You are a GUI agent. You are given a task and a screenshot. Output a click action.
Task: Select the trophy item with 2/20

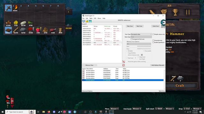[60, 30]
